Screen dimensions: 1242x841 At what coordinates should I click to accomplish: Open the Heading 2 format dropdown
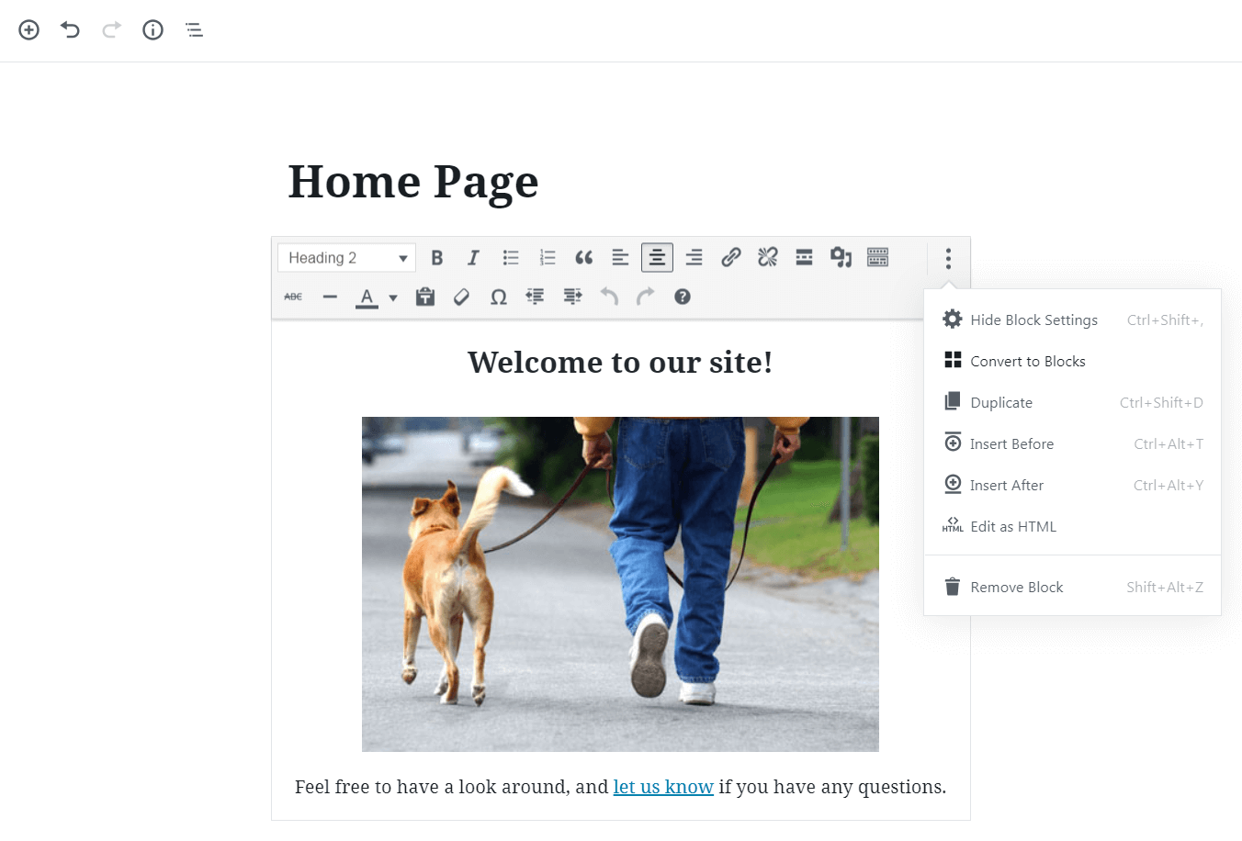pyautogui.click(x=347, y=258)
